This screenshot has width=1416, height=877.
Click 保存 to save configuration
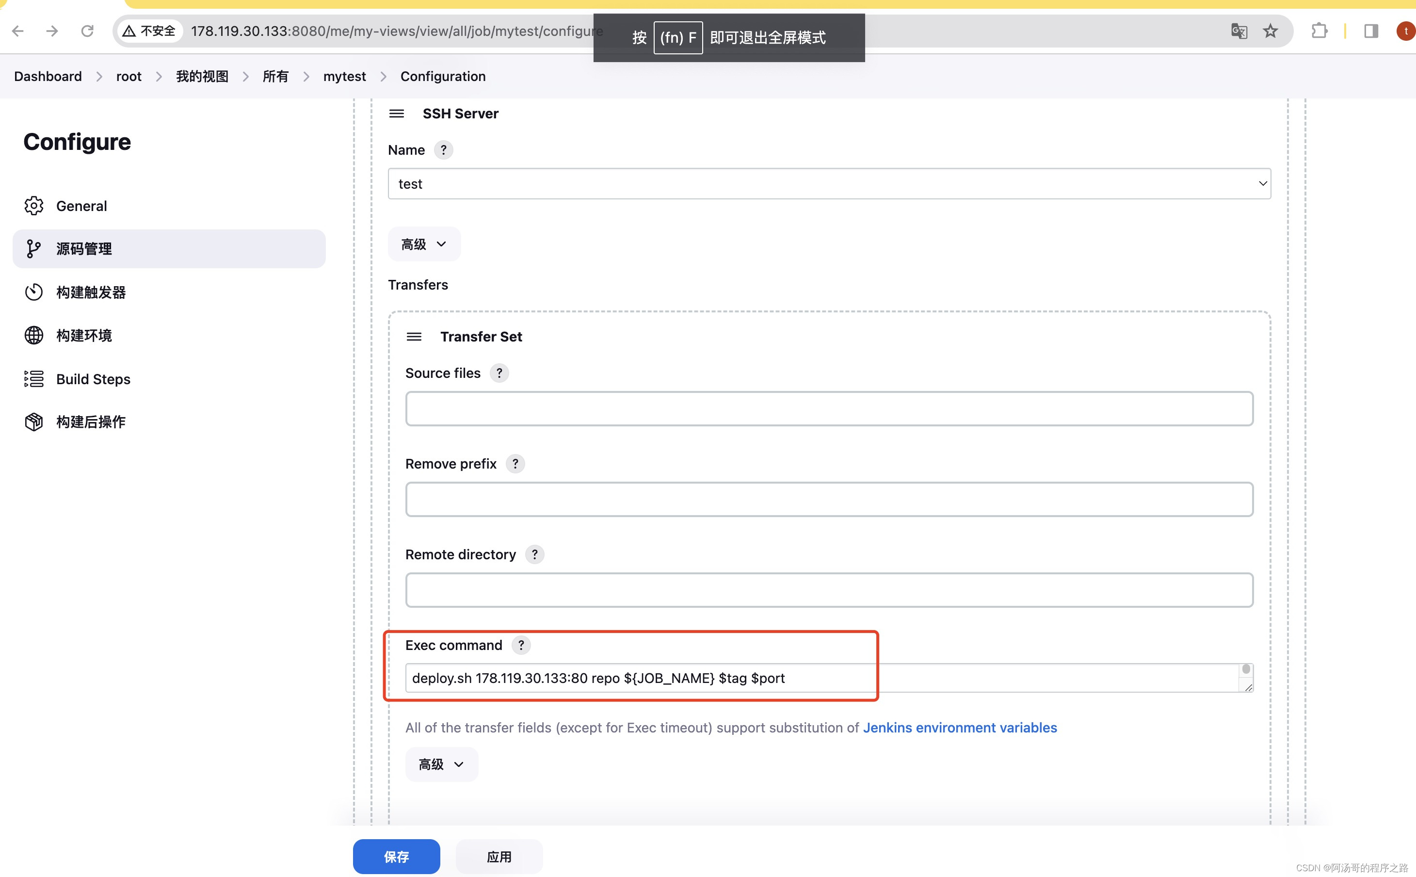397,857
